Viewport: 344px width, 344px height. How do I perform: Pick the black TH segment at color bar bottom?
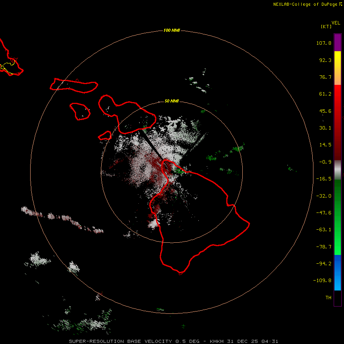click(338, 298)
